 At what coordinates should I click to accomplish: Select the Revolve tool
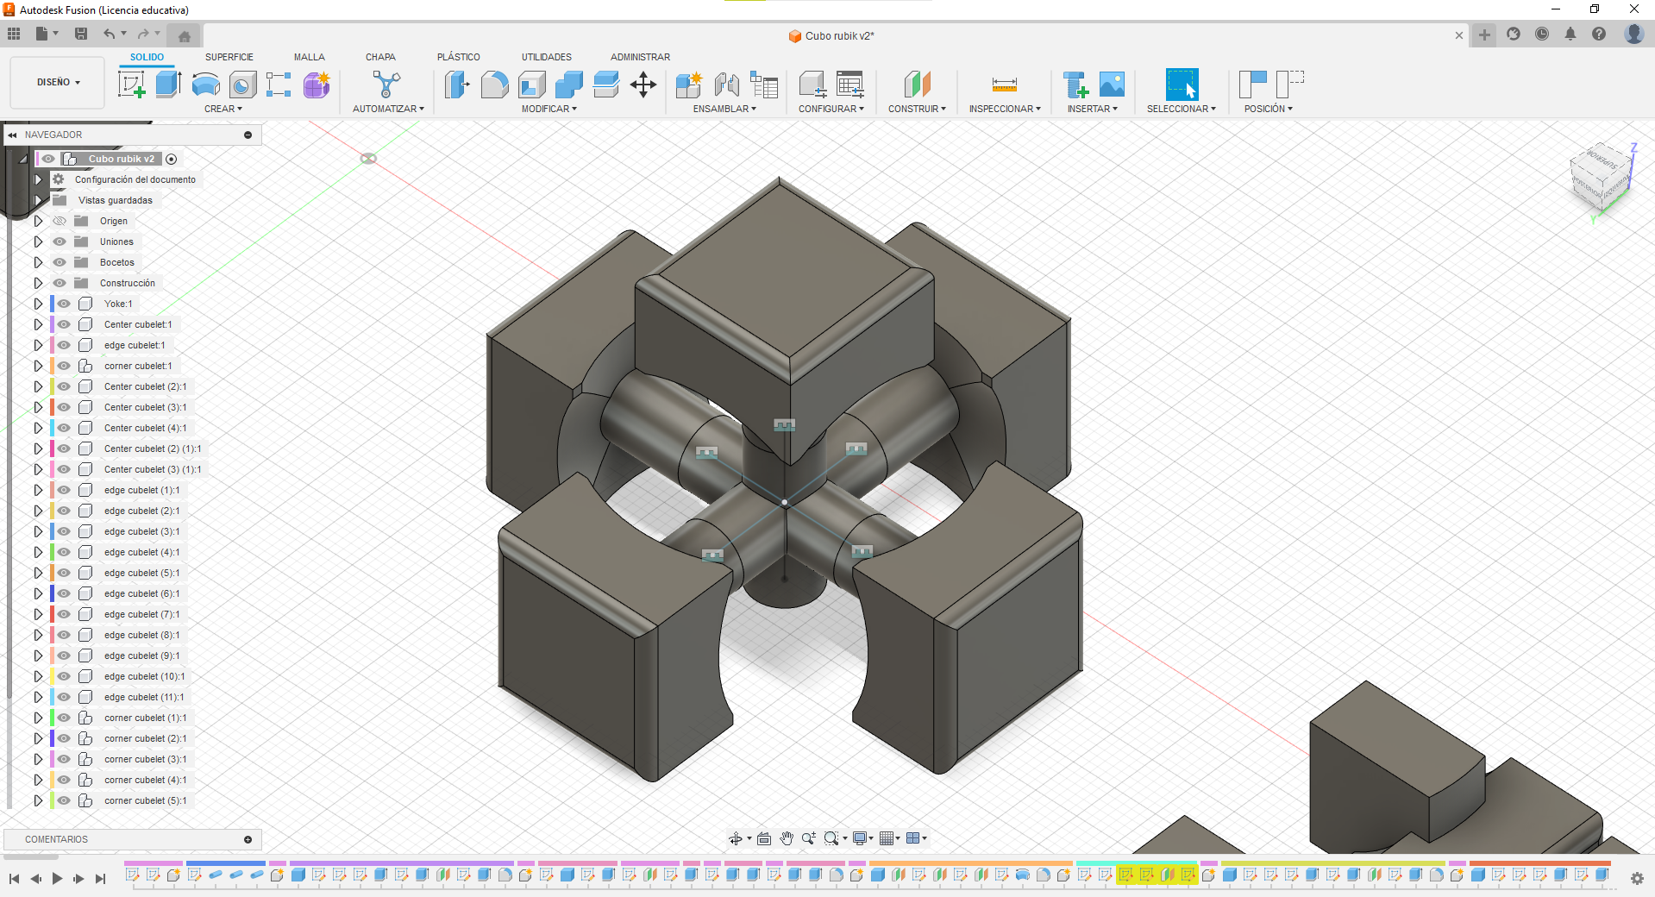(205, 85)
